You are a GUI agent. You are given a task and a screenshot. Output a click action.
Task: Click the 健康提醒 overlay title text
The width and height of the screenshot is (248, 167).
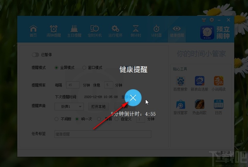coord(133,70)
